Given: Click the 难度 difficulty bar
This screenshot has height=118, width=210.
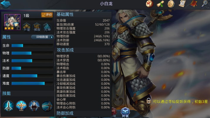Looking at the screenshot, I should click(32, 83).
